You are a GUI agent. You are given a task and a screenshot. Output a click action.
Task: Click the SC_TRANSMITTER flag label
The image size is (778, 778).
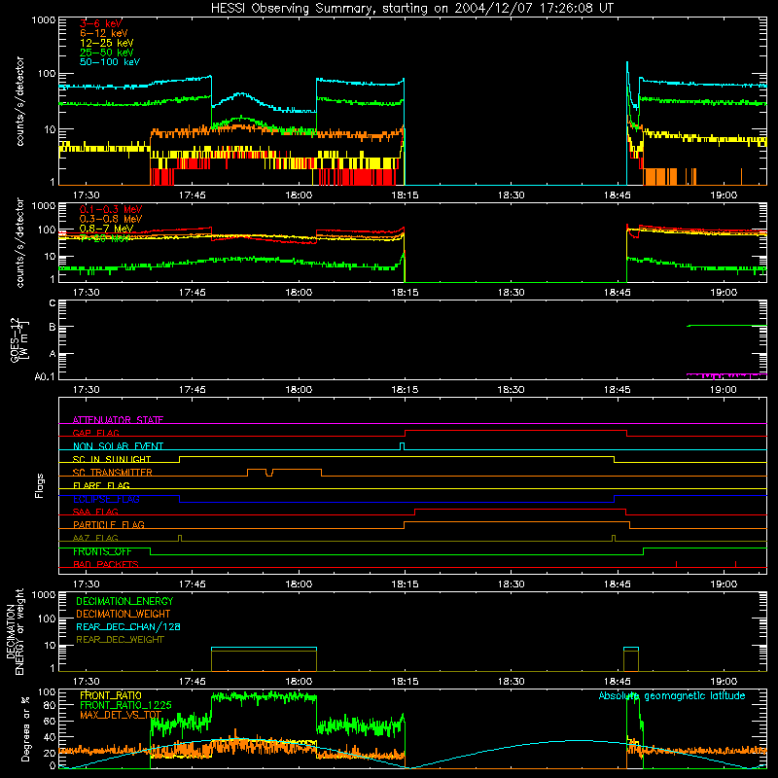click(x=113, y=473)
